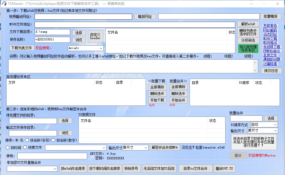Image resolution: width=285 pixels, height=175 pixels.
Task: Click 将选中目录下的所有子文件夹加入批处理 button
Action: pyautogui.click(x=254, y=142)
